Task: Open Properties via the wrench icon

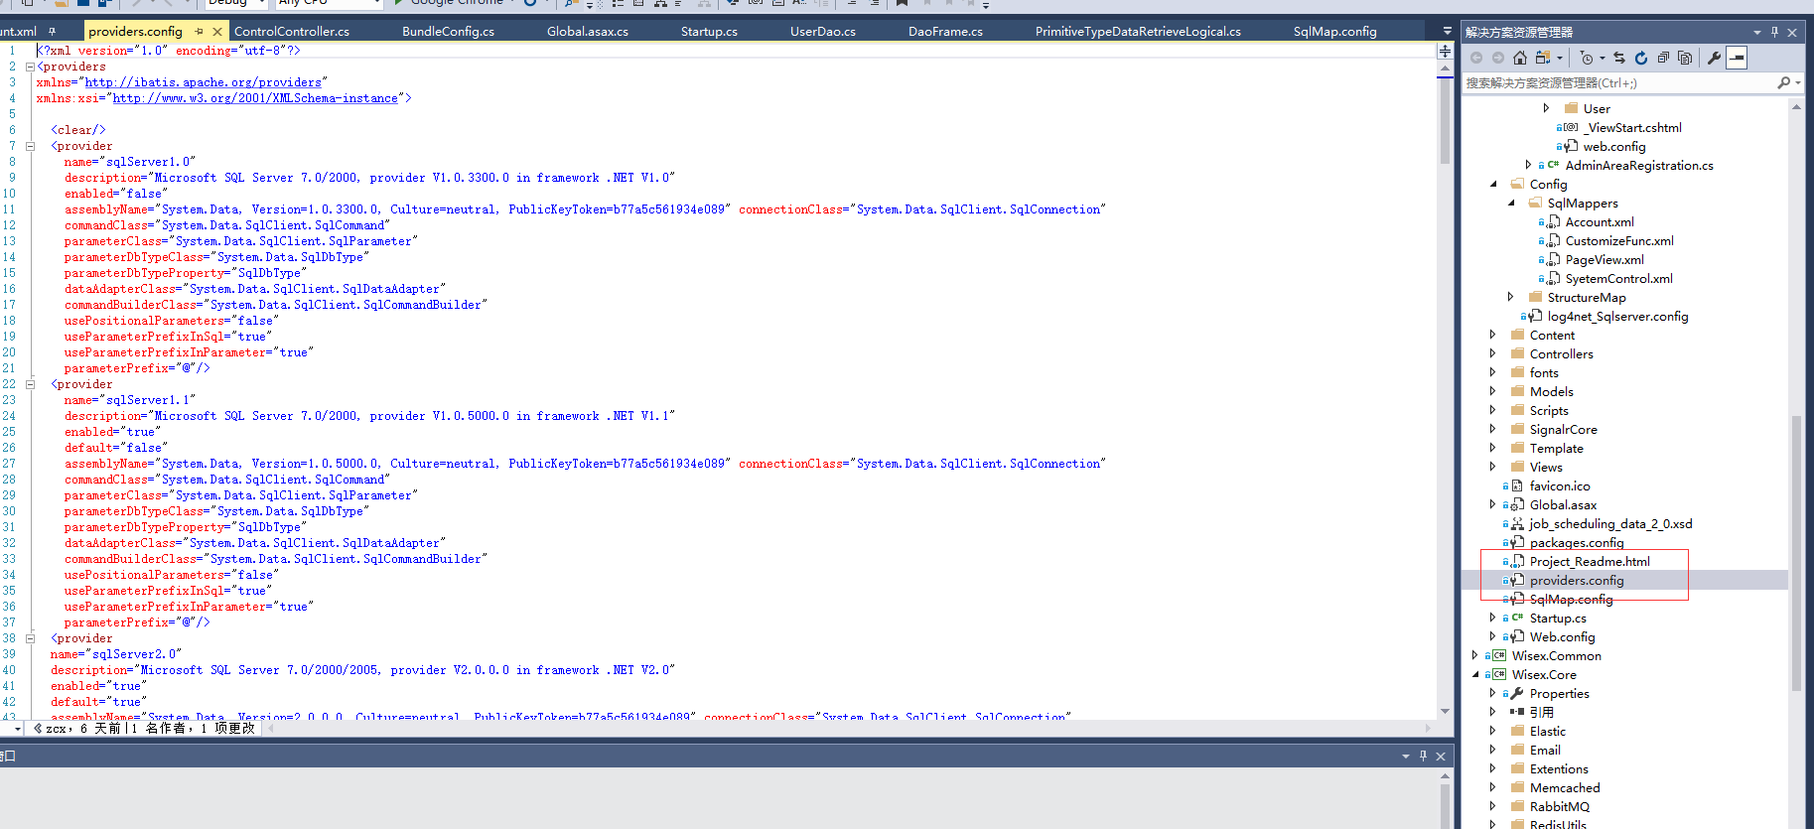Action: point(1714,58)
